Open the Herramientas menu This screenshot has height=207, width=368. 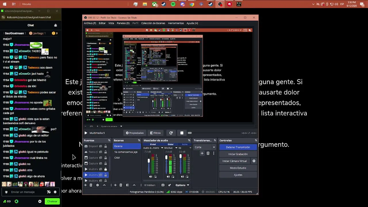tap(176, 23)
